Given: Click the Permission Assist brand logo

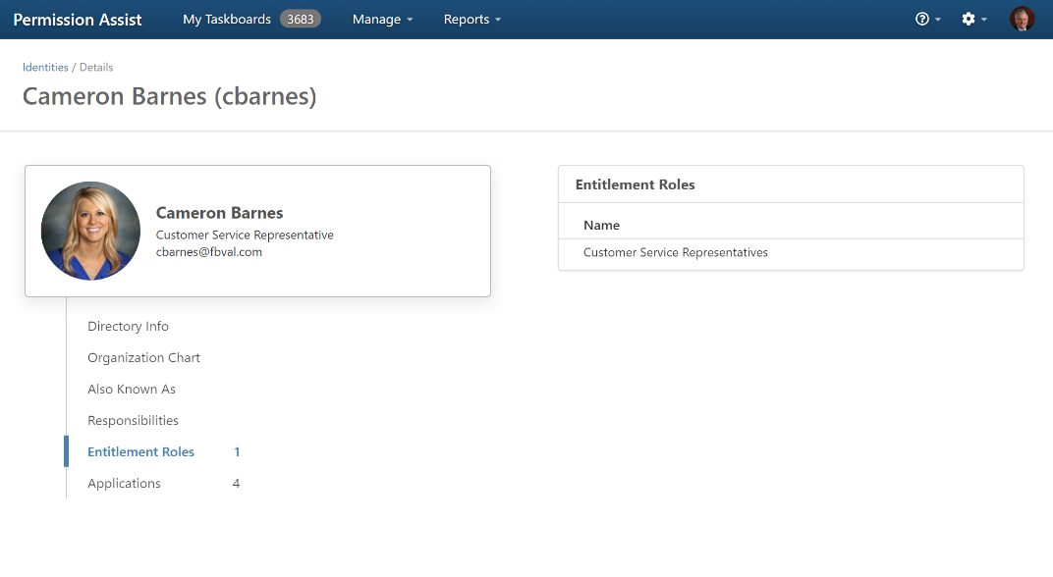Looking at the screenshot, I should 78,20.
